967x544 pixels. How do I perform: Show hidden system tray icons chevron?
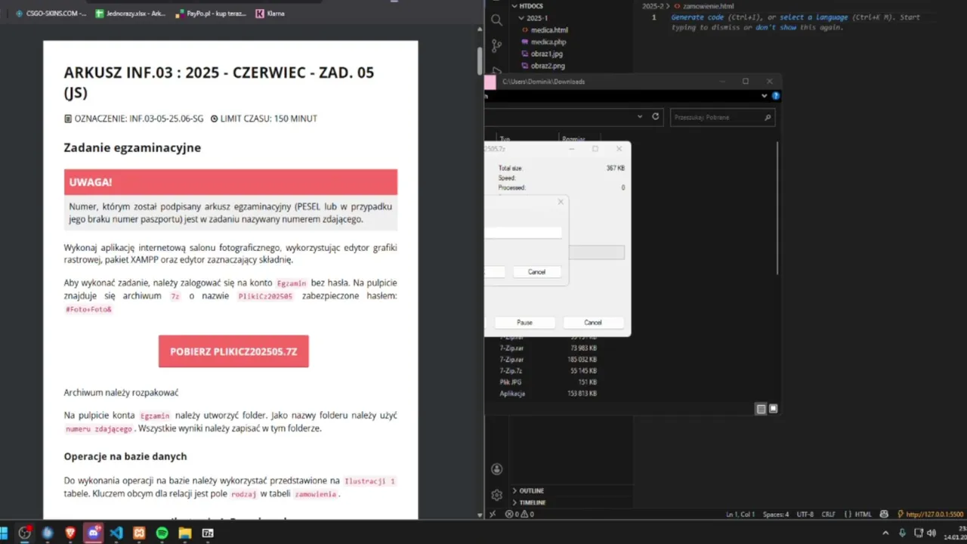pyautogui.click(x=886, y=533)
